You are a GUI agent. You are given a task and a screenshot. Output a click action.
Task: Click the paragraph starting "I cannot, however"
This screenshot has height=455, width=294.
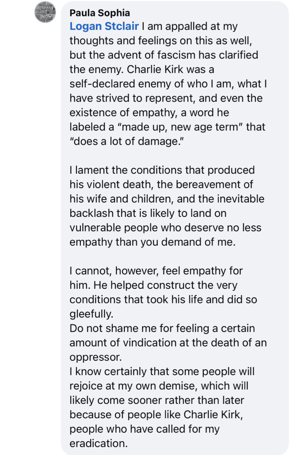click(156, 271)
